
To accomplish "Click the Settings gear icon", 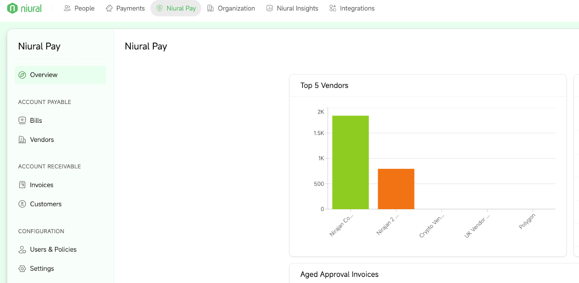I will tap(22, 269).
